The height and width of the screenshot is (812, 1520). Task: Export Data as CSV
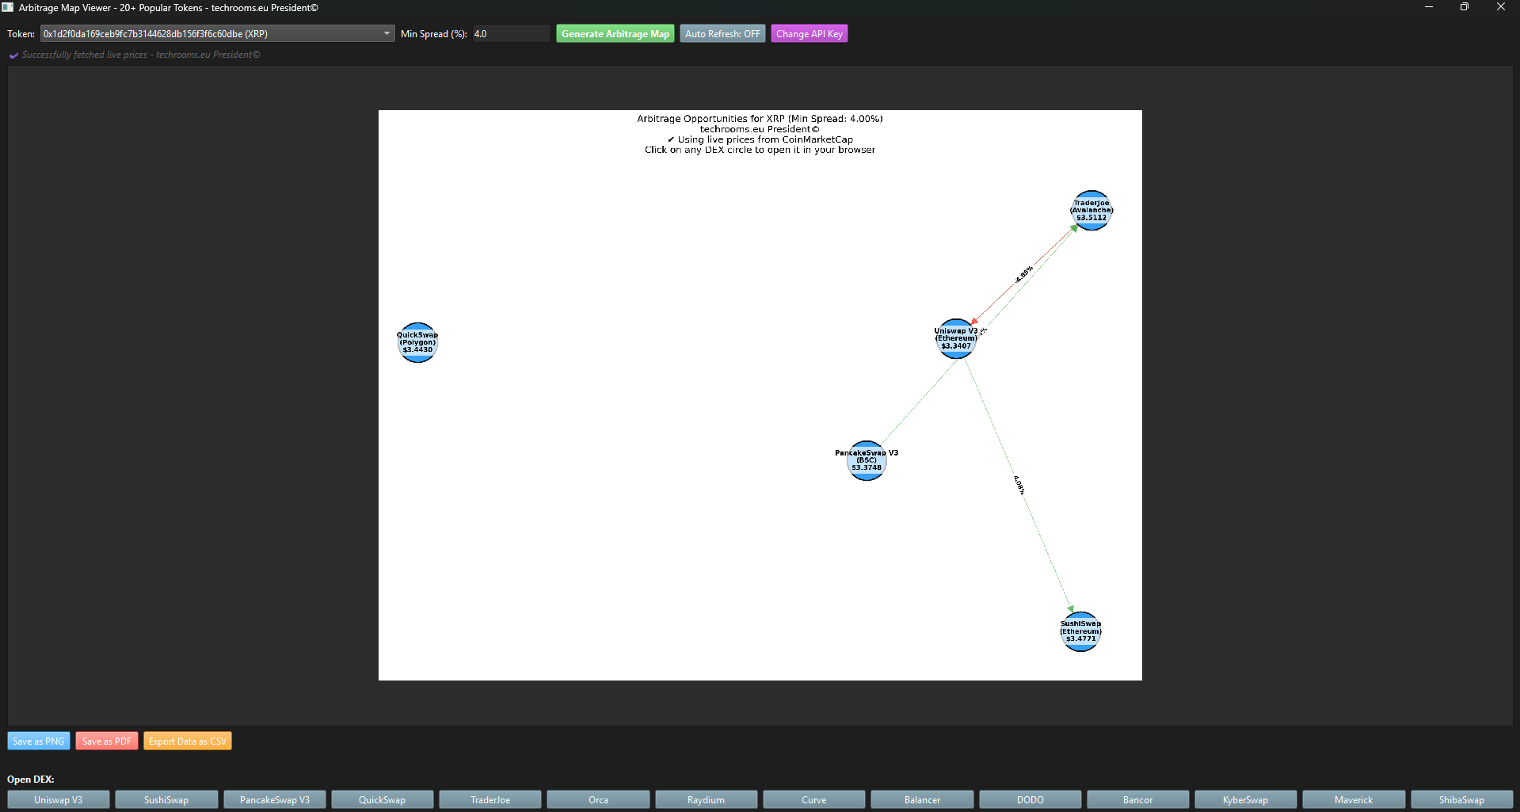(x=188, y=741)
